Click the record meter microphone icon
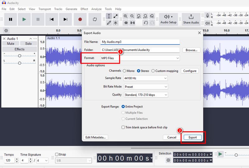This screenshot has width=249, height=168. coord(207,16)
